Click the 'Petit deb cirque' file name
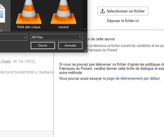Image resolution: width=164 pixels, height=137 pixels. 29,27
